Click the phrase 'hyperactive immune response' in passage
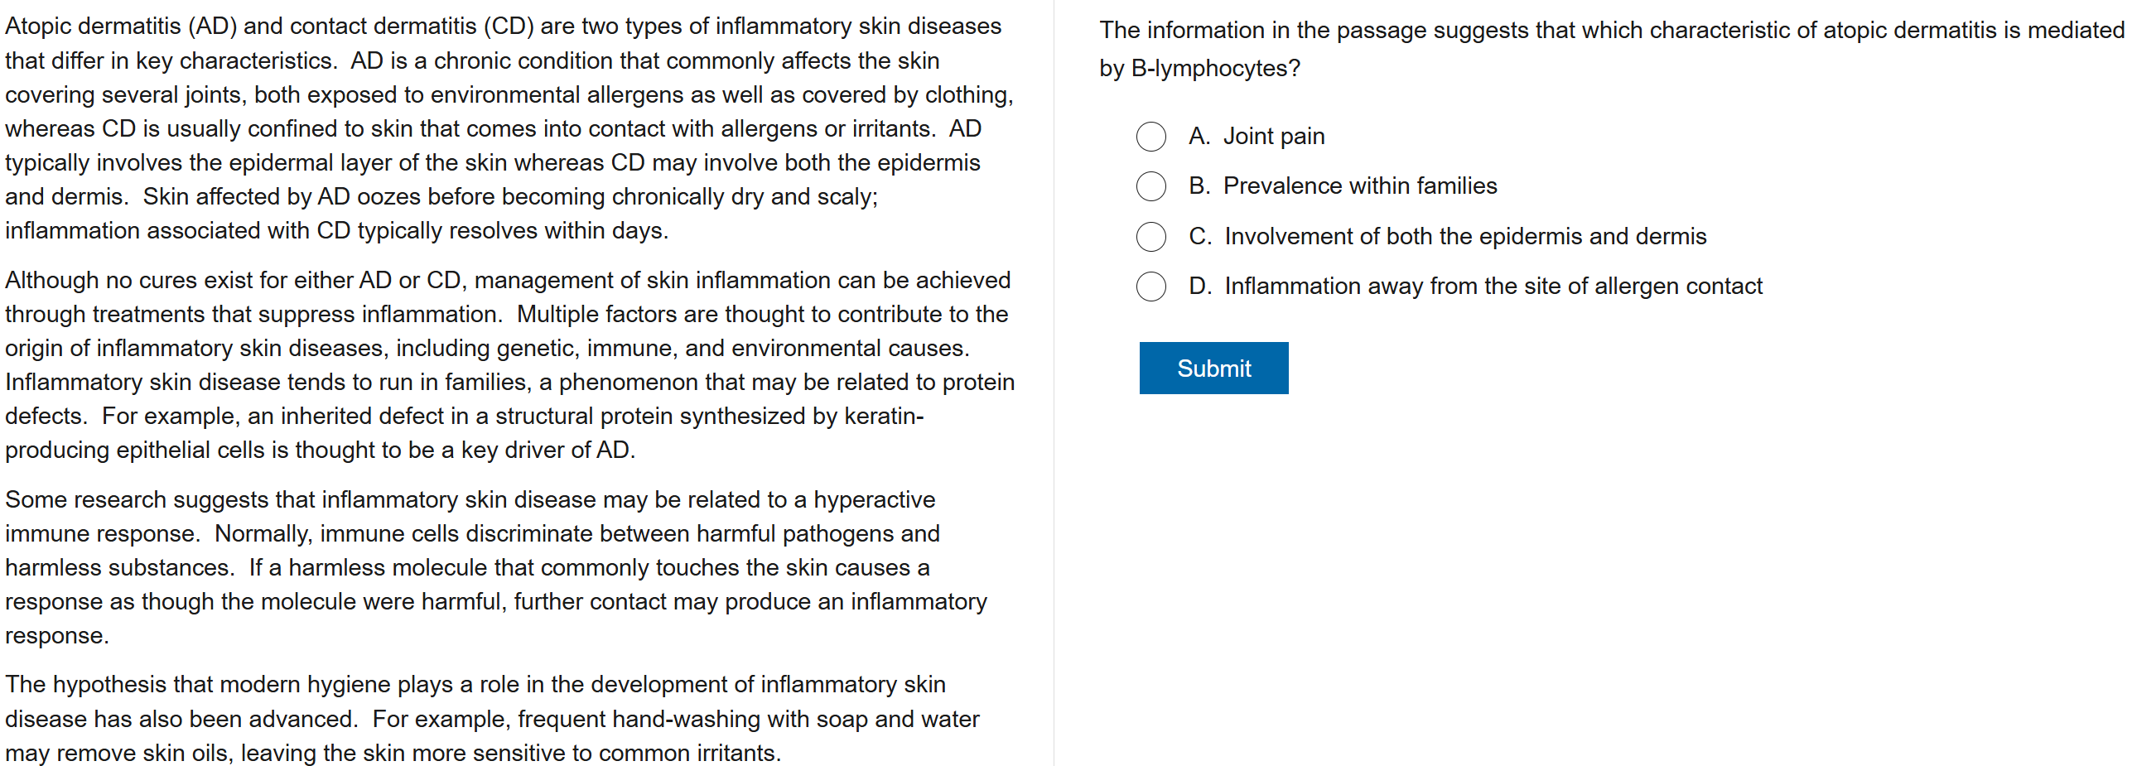Screen dimensions: 2132x766 pyautogui.click(x=874, y=500)
